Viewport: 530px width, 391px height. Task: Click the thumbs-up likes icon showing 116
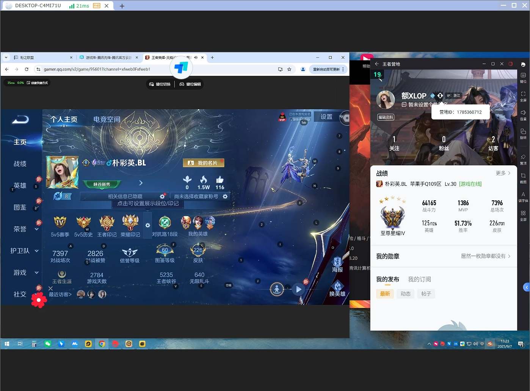tap(220, 180)
